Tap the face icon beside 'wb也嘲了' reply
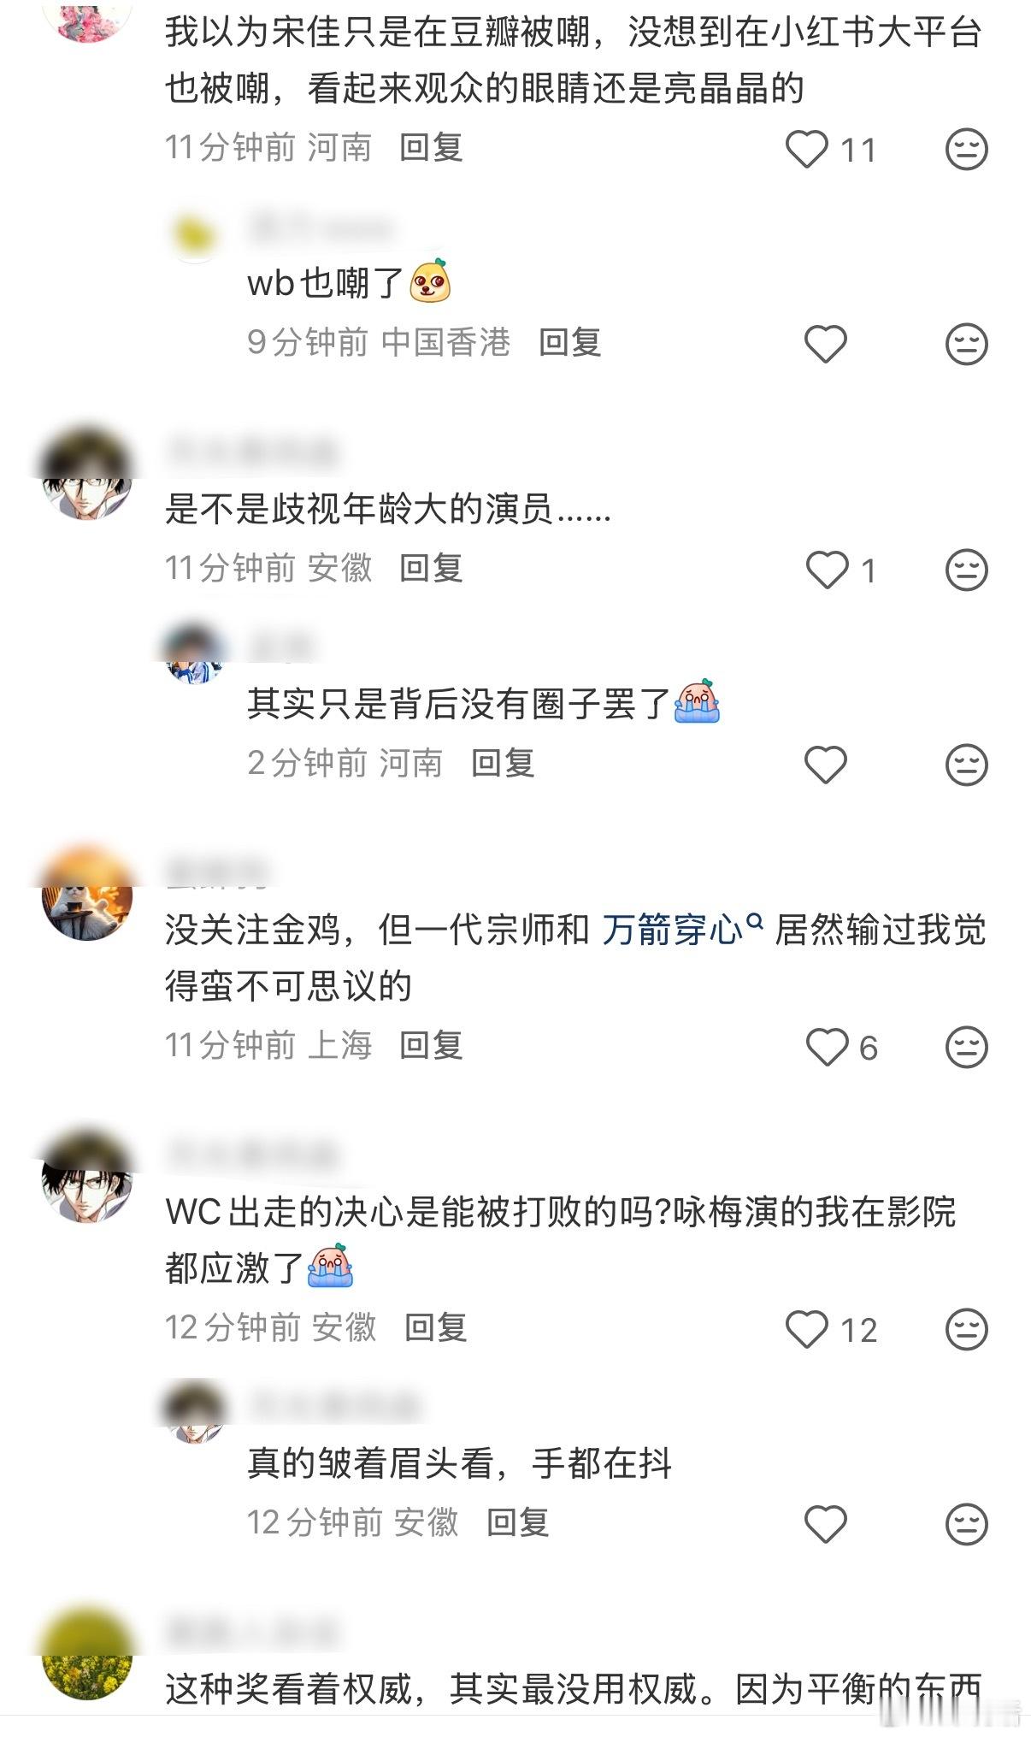1031x1737 pixels. (x=966, y=344)
